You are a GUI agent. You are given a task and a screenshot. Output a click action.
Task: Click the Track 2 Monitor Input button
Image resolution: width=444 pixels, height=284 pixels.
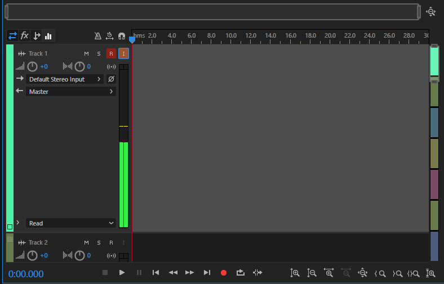(x=123, y=243)
